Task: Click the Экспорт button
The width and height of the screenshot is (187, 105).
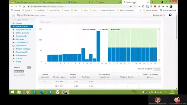Action: (x=157, y=69)
